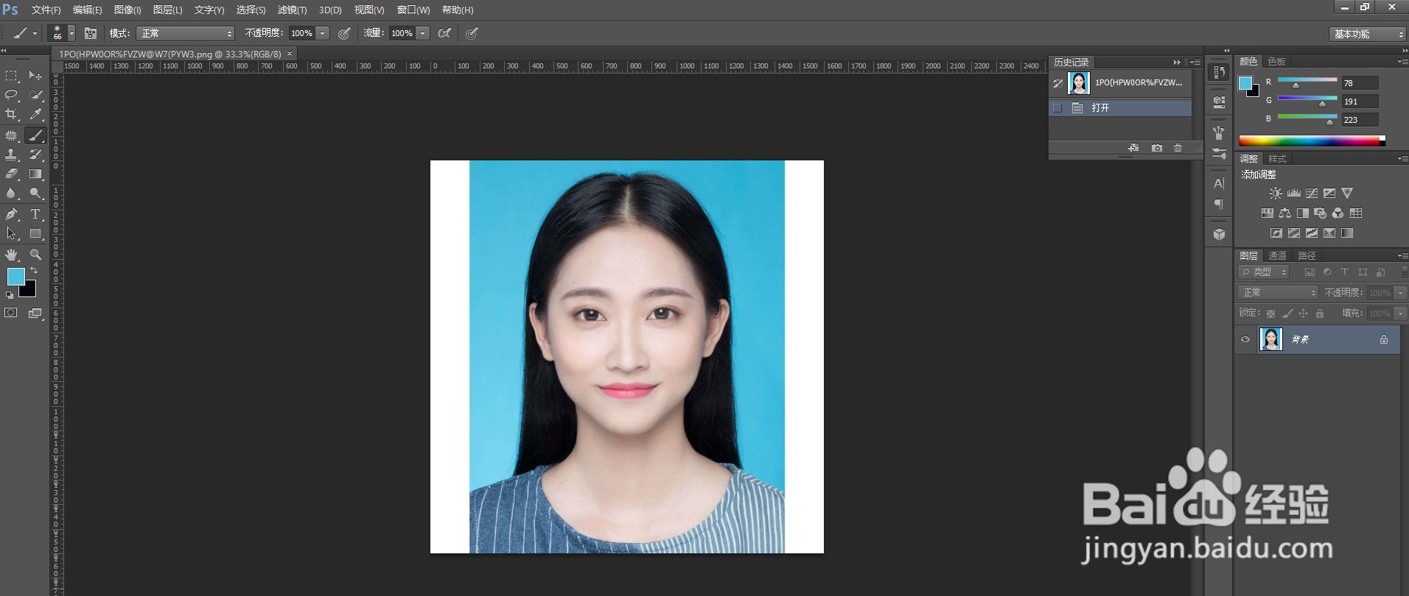
Task: Open opacity 100% dropdown arrow
Action: point(322,33)
